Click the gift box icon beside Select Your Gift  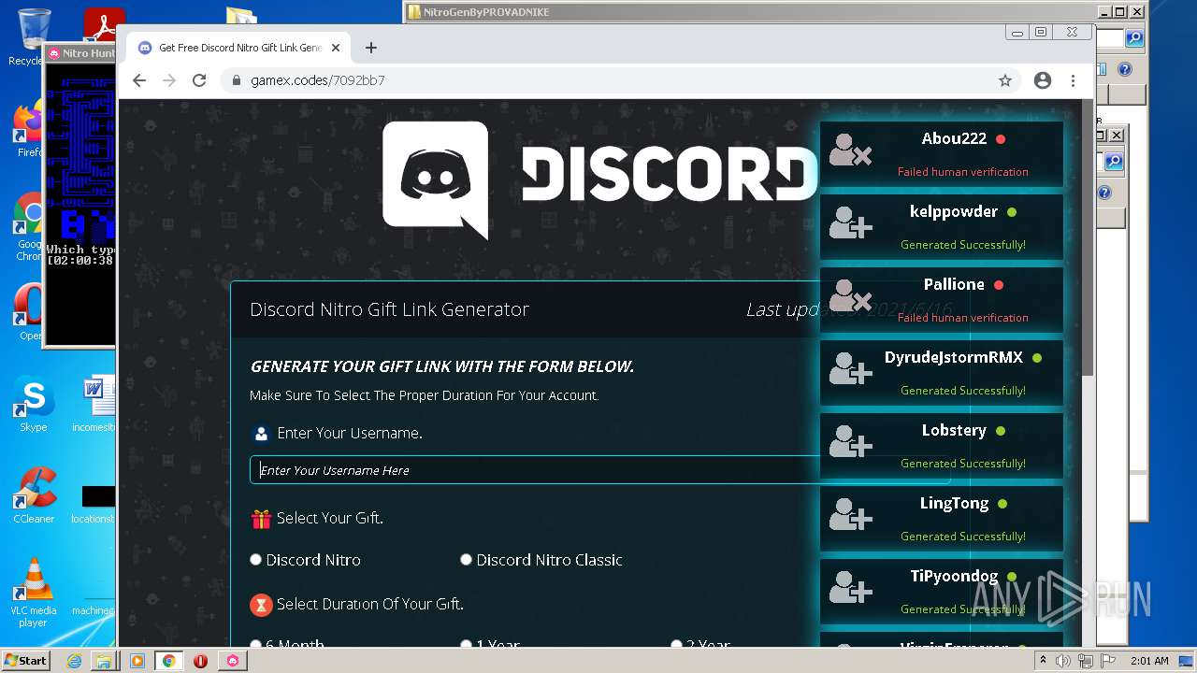[x=261, y=519]
